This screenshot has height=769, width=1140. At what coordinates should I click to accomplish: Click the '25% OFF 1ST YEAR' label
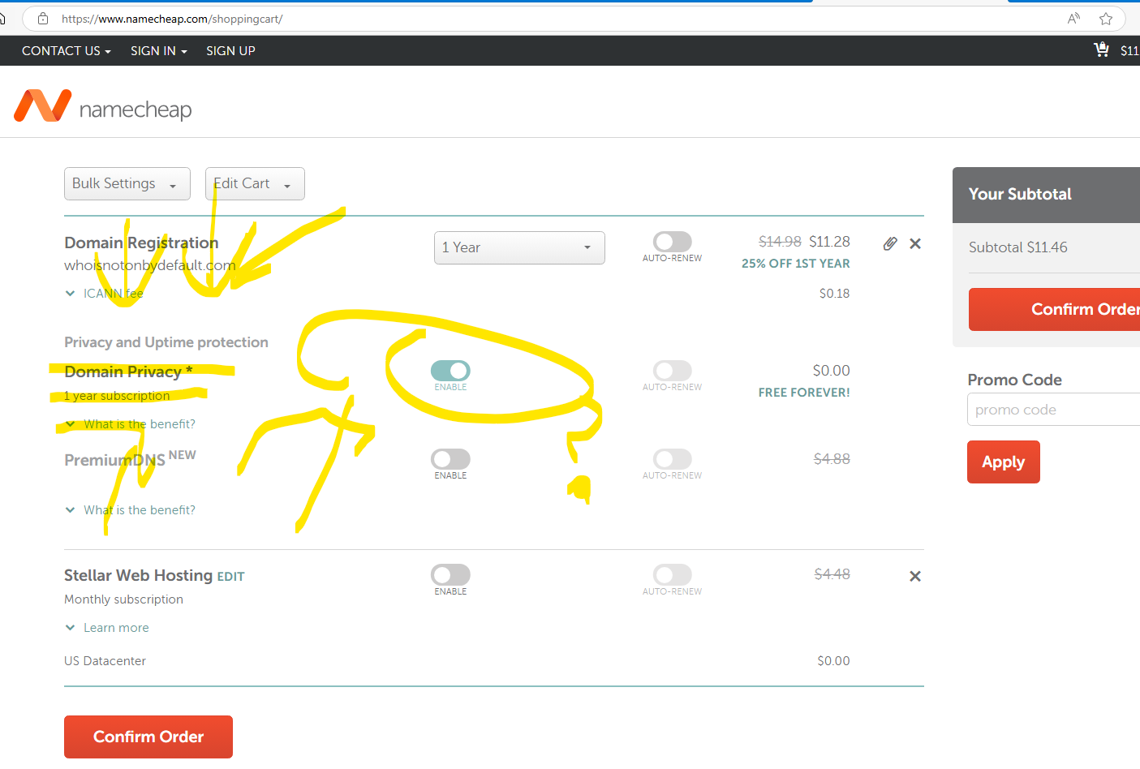click(796, 264)
